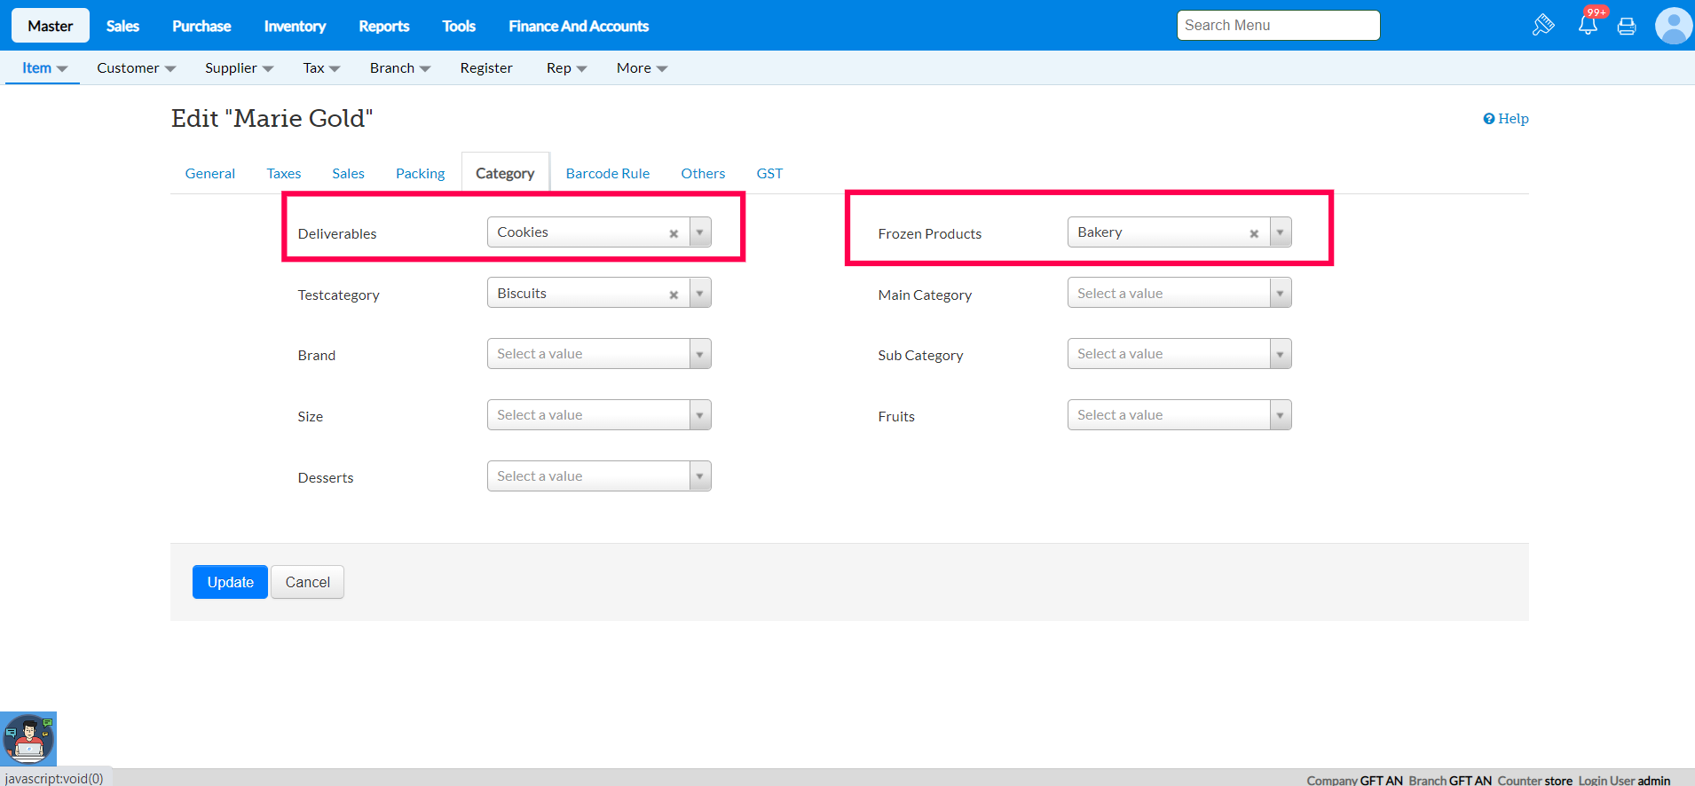Image resolution: width=1695 pixels, height=786 pixels.
Task: Expand the Brand dropdown
Action: [x=599, y=354]
